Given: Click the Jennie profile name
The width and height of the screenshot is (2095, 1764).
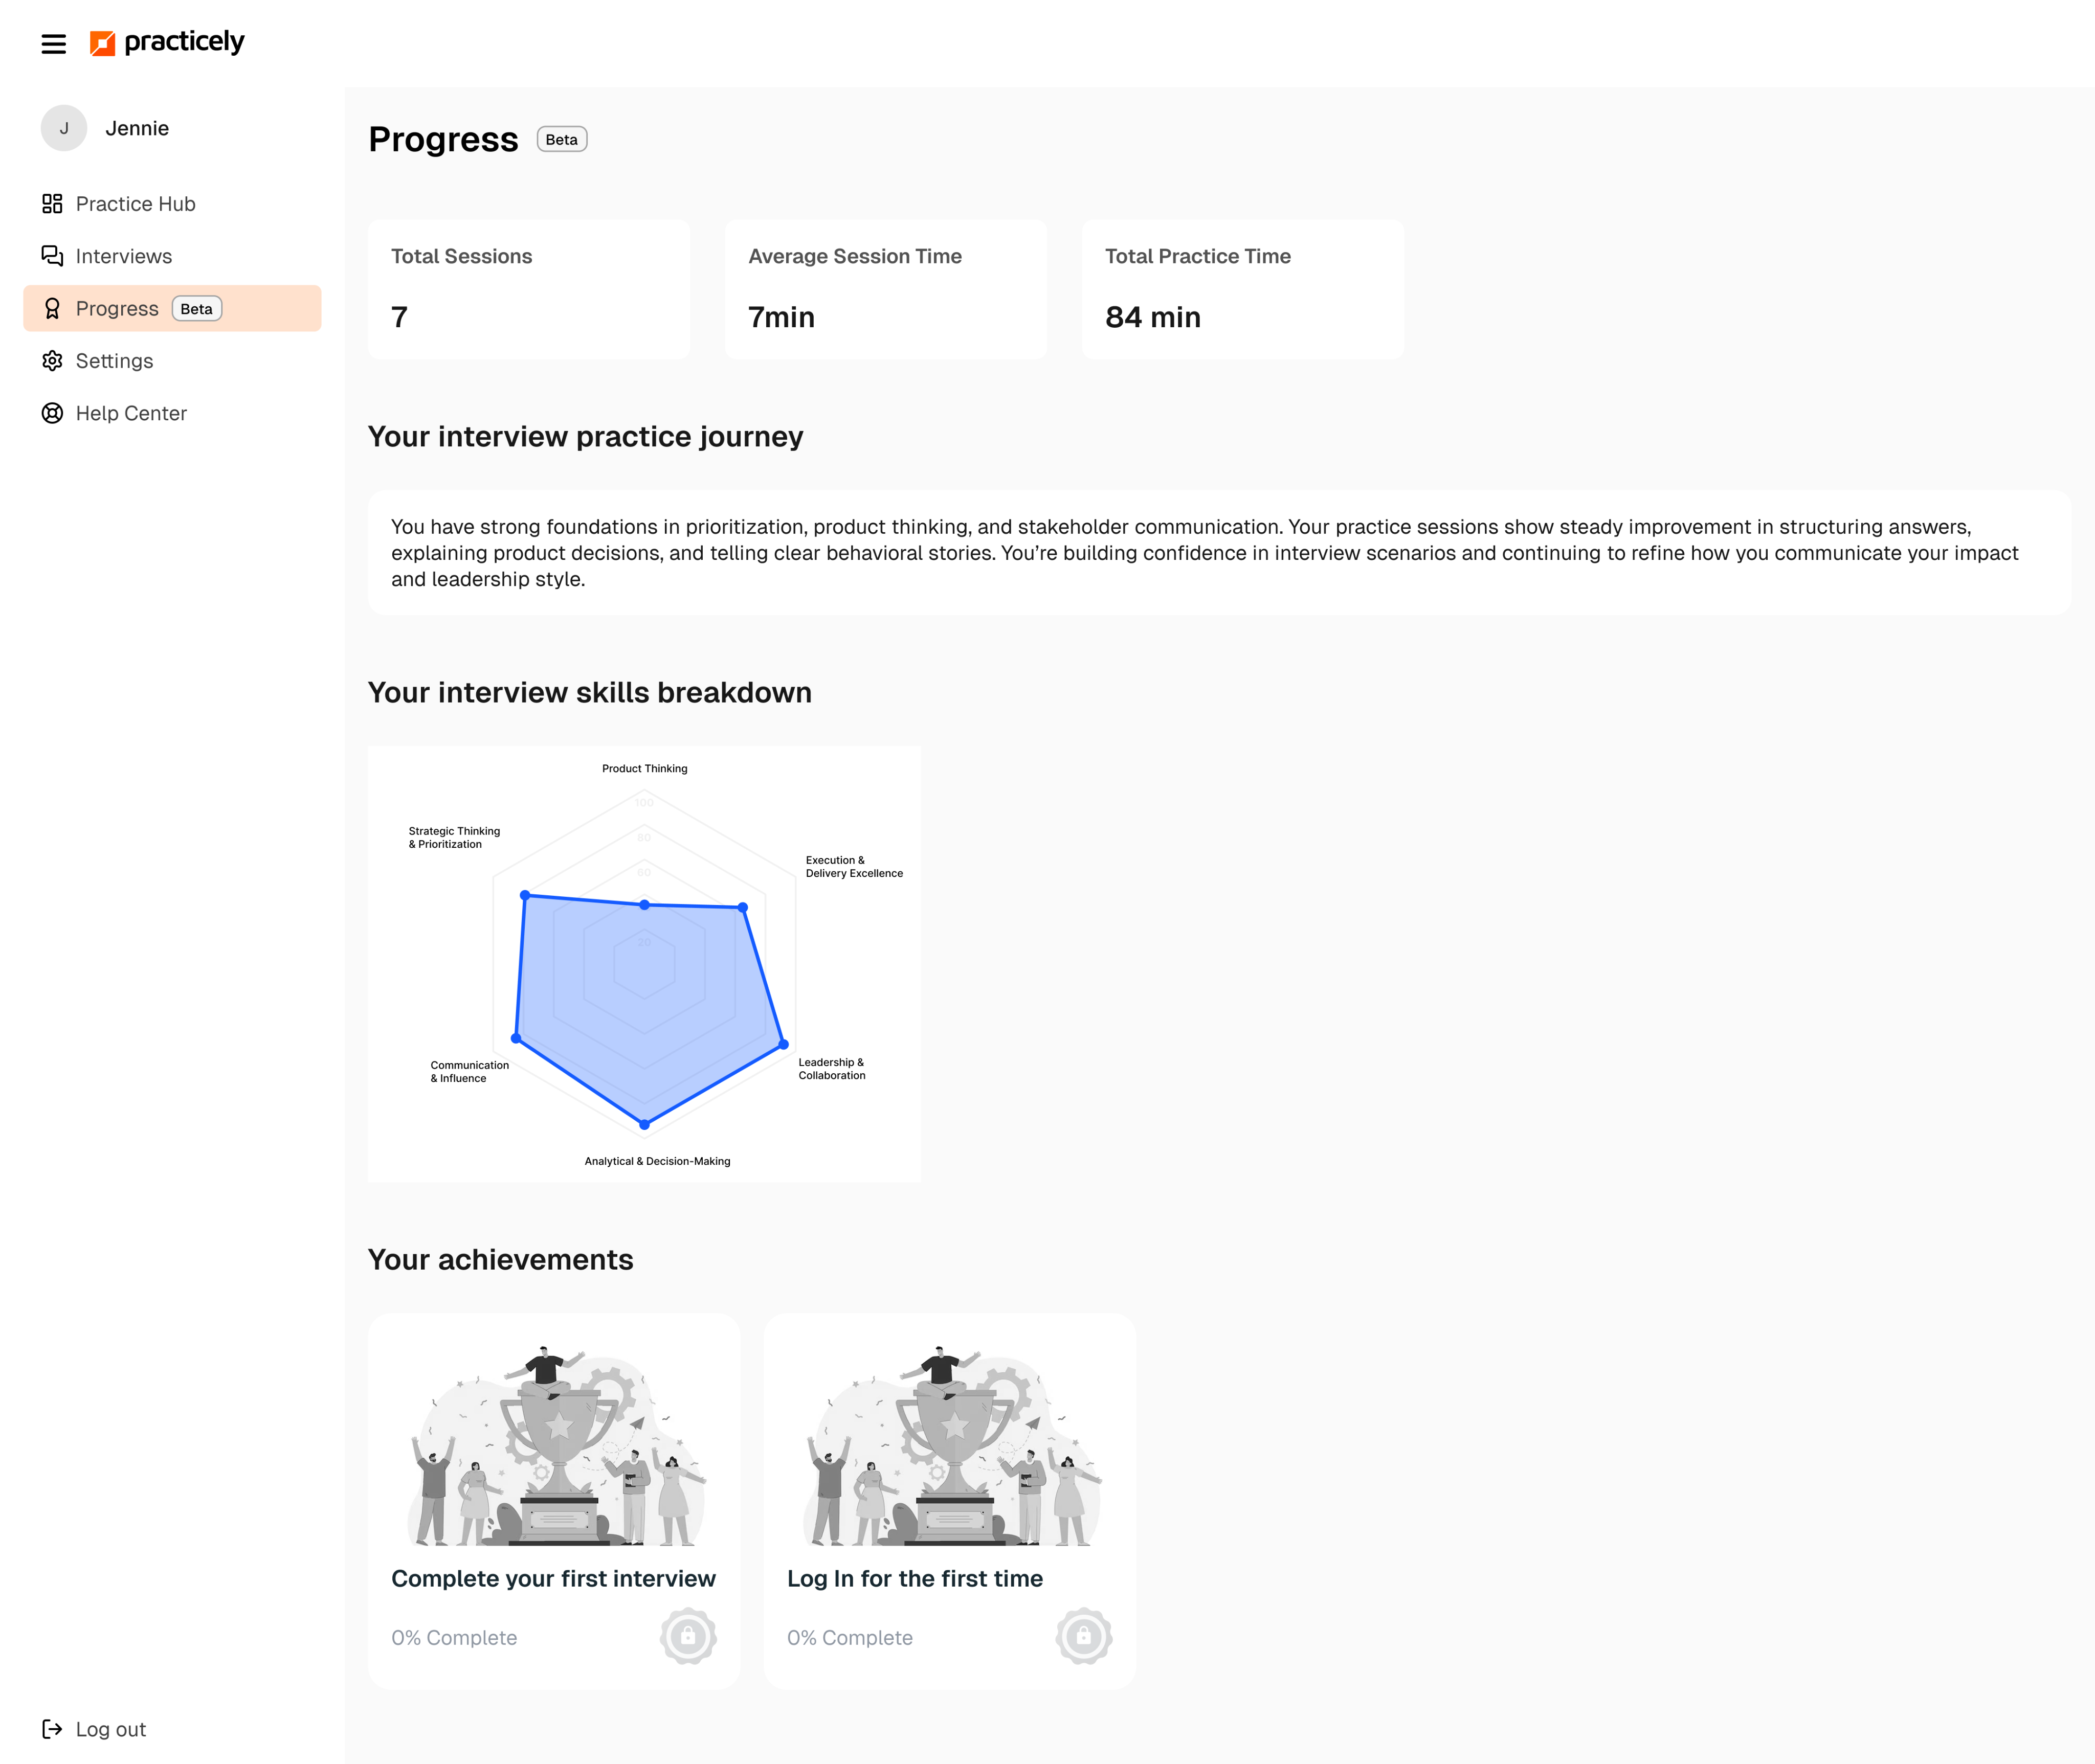Looking at the screenshot, I should 137,128.
